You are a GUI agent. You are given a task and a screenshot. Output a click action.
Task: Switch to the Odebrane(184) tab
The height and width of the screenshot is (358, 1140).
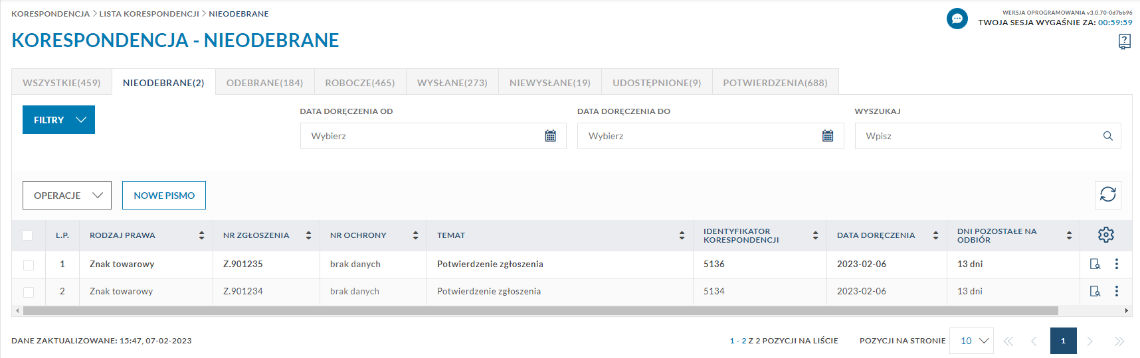264,83
